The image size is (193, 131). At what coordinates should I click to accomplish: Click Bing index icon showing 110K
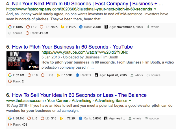[x=63, y=27]
